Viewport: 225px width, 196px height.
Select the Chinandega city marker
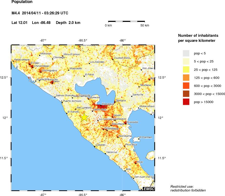(33, 68)
